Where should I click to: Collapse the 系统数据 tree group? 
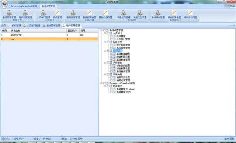pos(105,51)
